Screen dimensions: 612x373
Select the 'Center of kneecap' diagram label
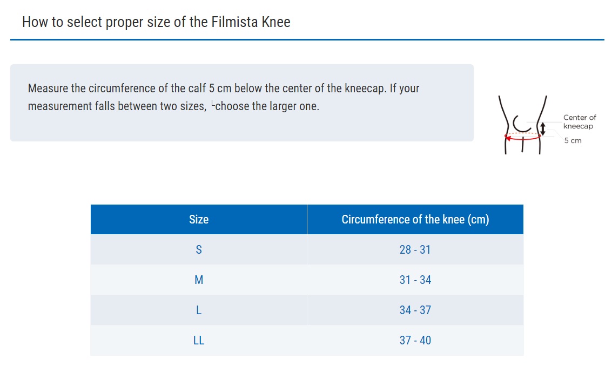(x=579, y=121)
